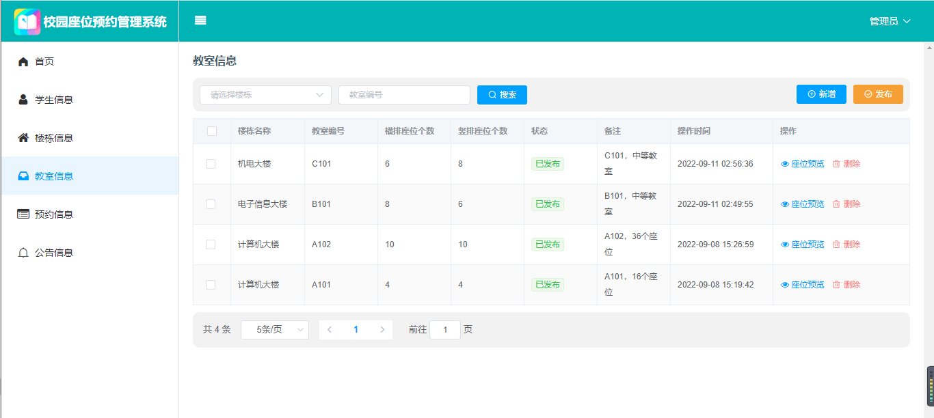Image resolution: width=934 pixels, height=418 pixels.
Task: Click the bell icon for 公告信息
Action: (23, 253)
